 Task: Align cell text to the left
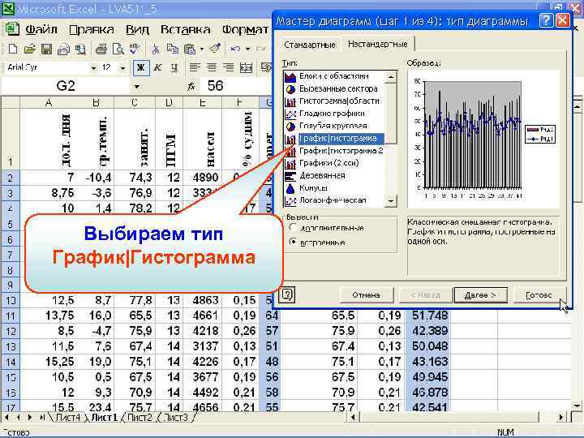pos(195,68)
